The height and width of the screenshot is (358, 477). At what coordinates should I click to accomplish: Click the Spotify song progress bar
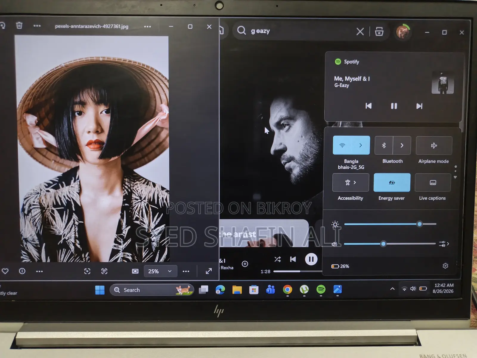coord(298,271)
